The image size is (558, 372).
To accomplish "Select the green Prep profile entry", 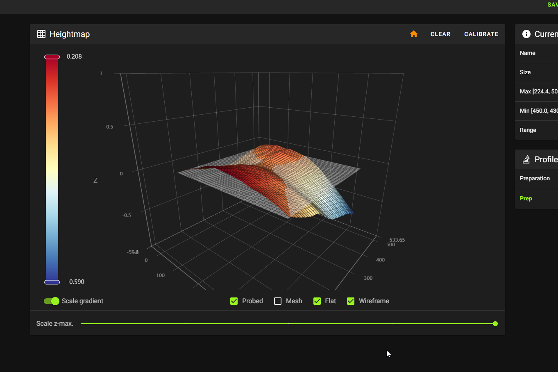I will 526,198.
